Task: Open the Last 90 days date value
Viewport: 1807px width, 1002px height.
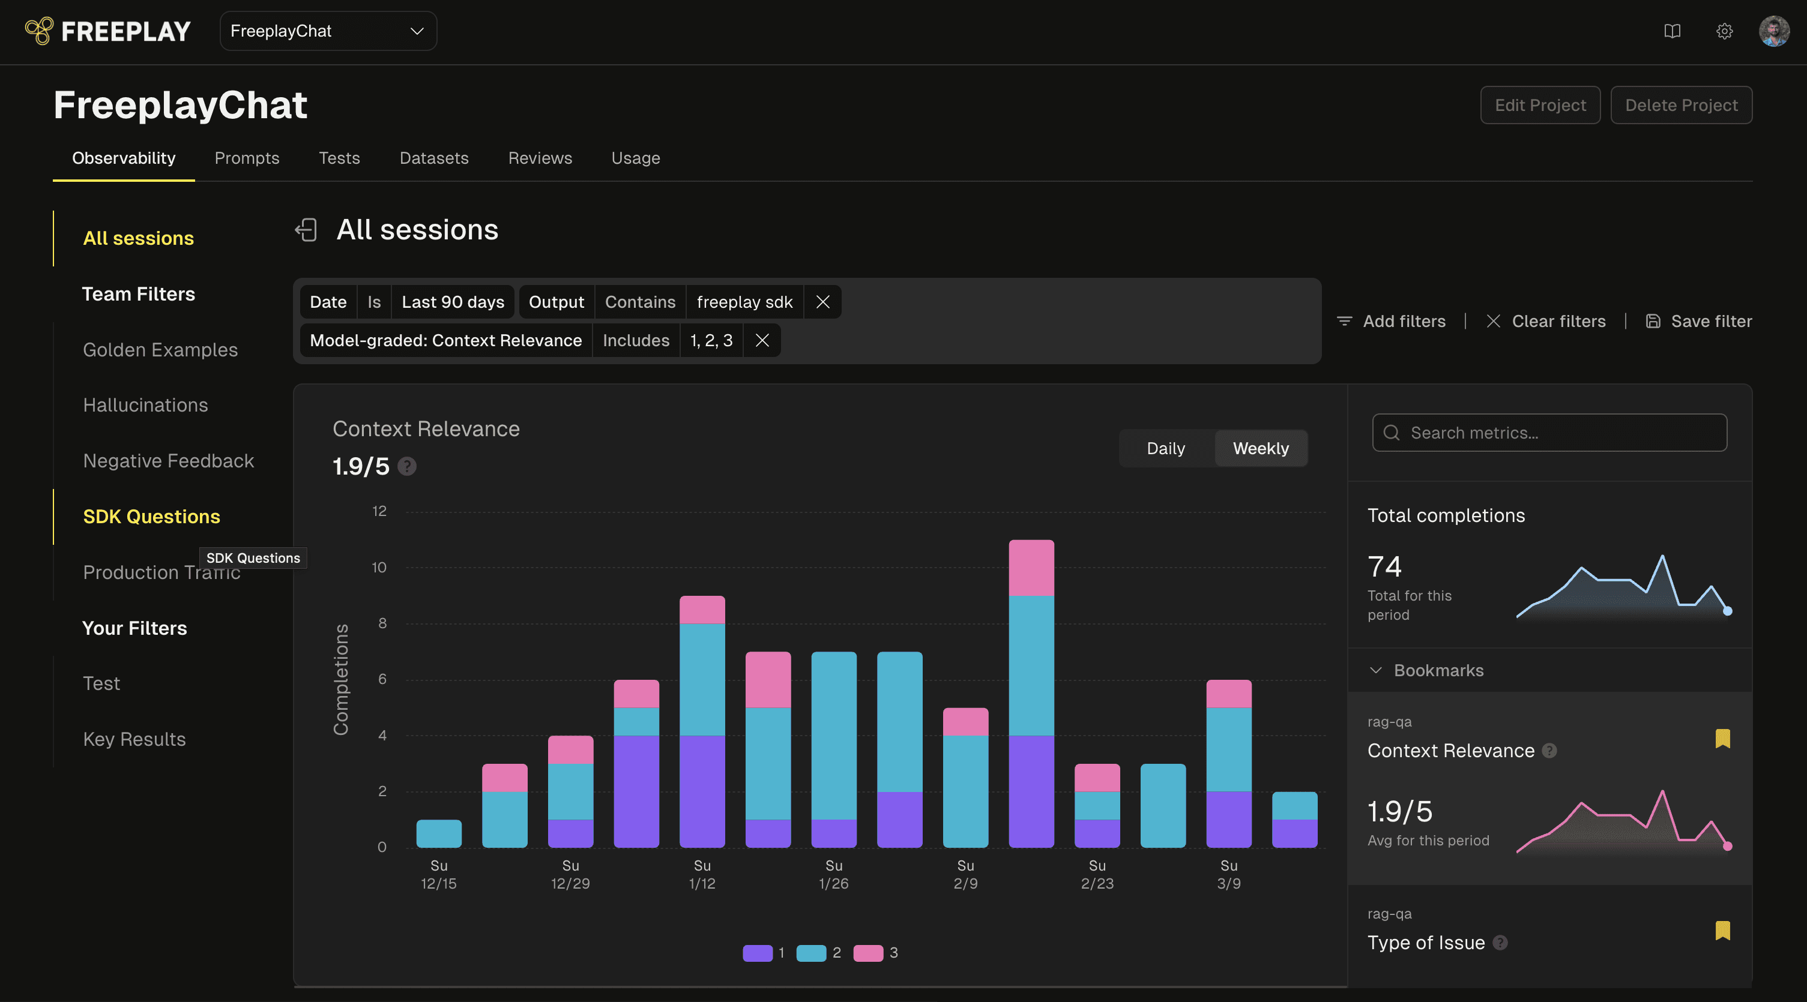Action: tap(453, 302)
